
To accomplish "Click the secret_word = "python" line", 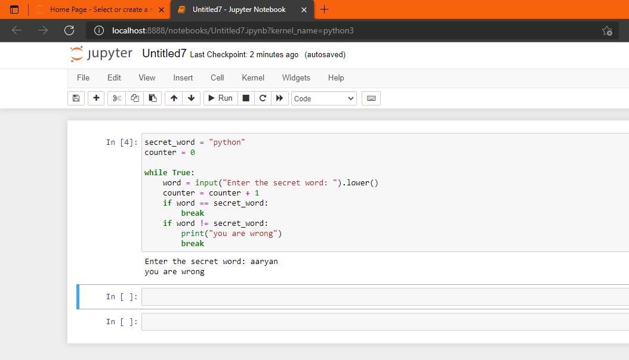I will [x=195, y=142].
